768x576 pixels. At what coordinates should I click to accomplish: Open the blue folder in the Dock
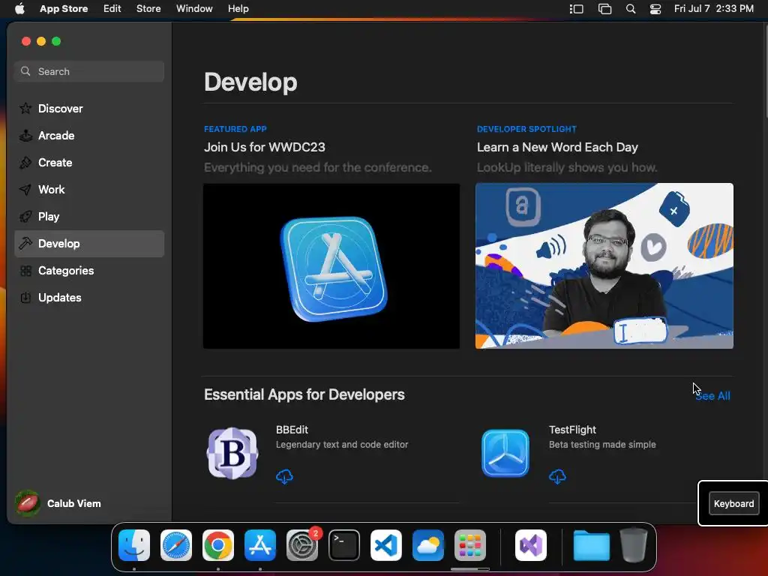point(591,545)
